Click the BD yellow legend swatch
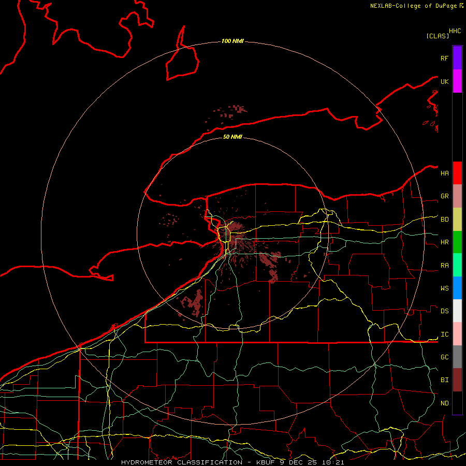The image size is (466, 466). pyautogui.click(x=457, y=220)
